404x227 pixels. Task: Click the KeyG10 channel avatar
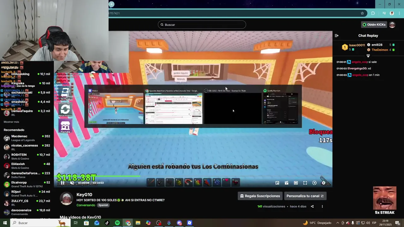point(66,199)
